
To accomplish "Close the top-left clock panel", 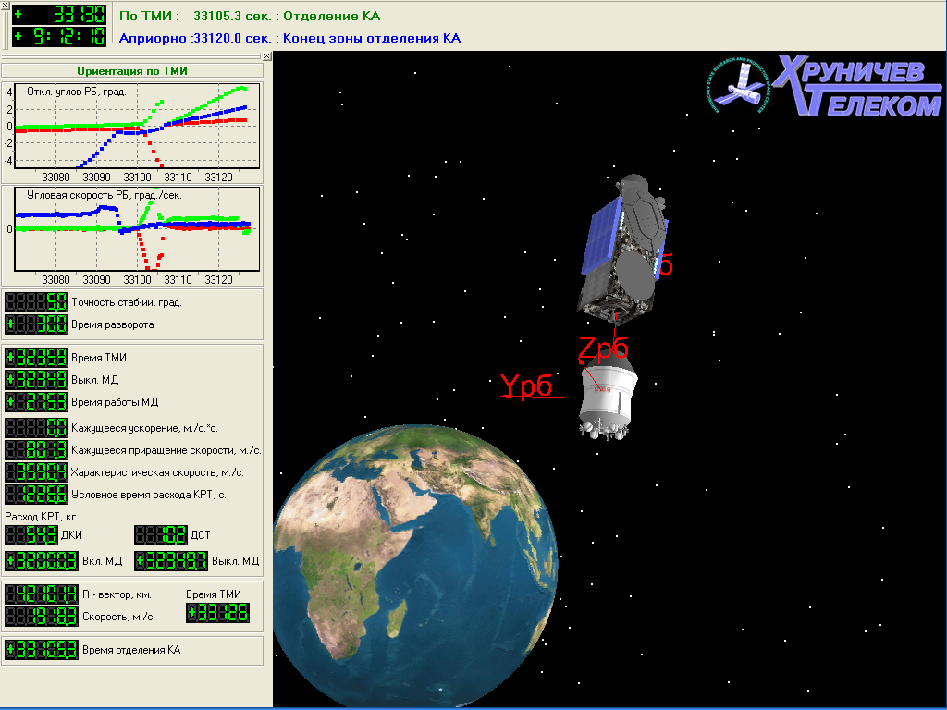I will coord(5,6).
